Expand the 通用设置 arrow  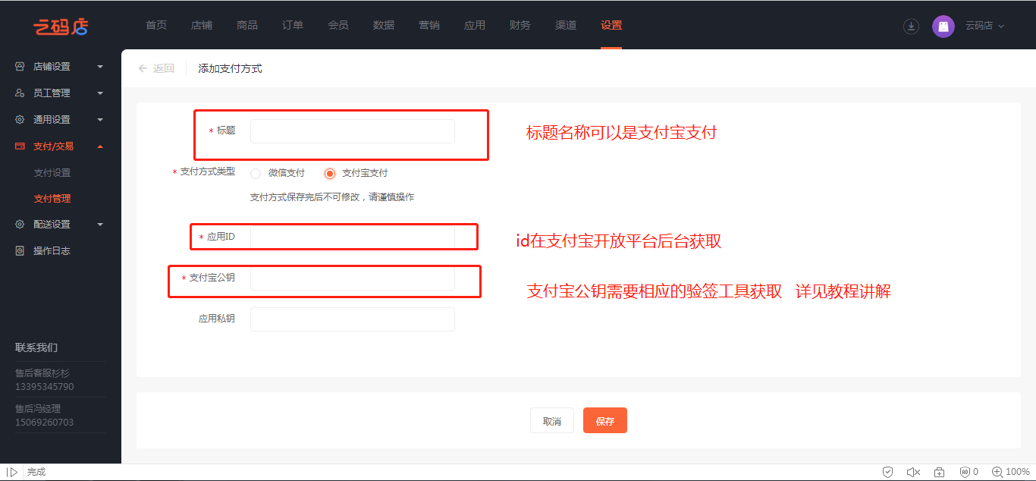(100, 120)
